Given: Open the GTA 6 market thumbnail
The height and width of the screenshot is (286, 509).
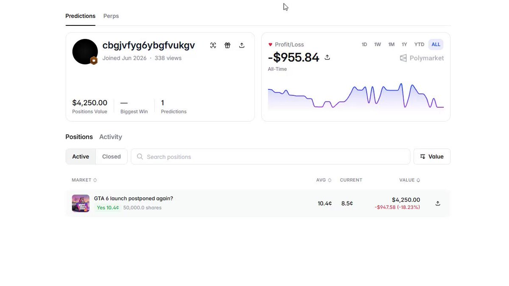Looking at the screenshot, I should click(81, 203).
